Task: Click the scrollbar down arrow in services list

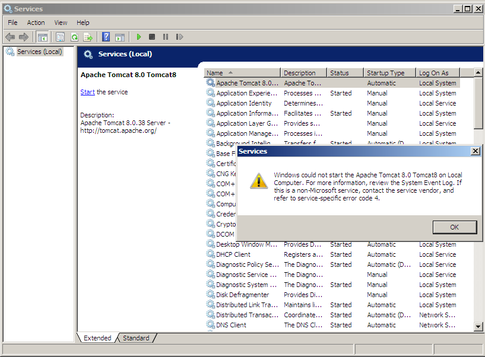Action: point(478,326)
